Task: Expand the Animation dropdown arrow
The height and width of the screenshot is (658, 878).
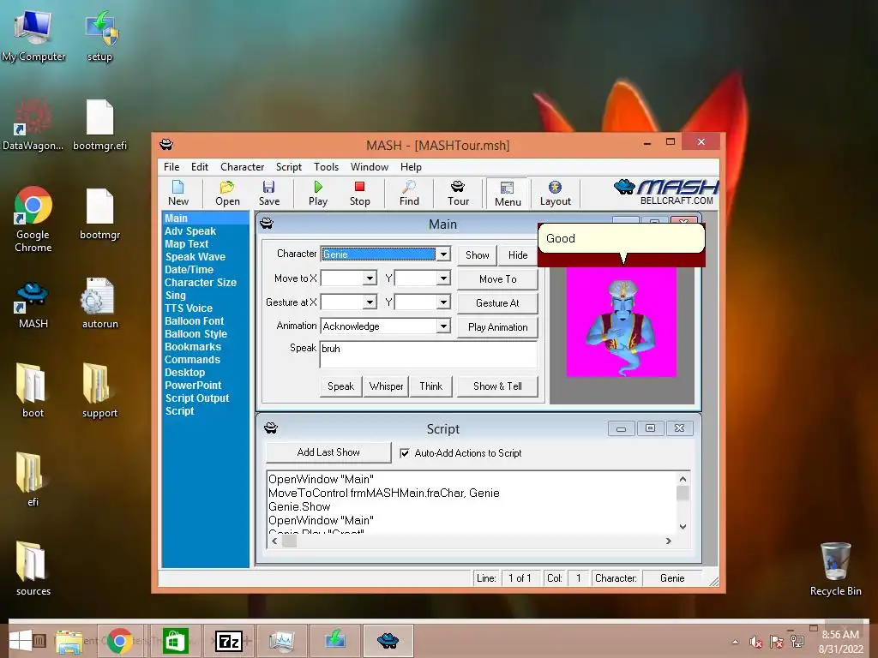Action: [443, 326]
